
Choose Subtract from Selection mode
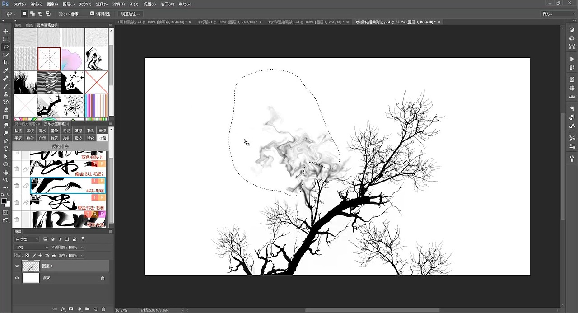click(41, 14)
